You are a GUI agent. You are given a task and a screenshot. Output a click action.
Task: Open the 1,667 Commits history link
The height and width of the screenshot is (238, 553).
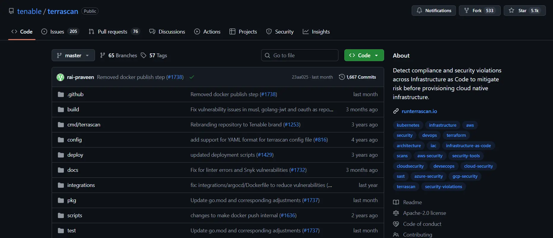[358, 77]
